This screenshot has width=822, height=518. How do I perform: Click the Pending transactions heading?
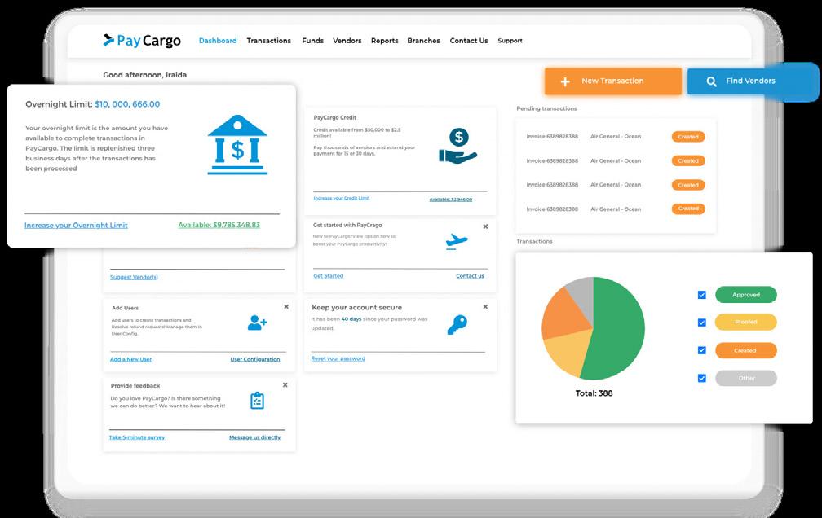pos(546,108)
